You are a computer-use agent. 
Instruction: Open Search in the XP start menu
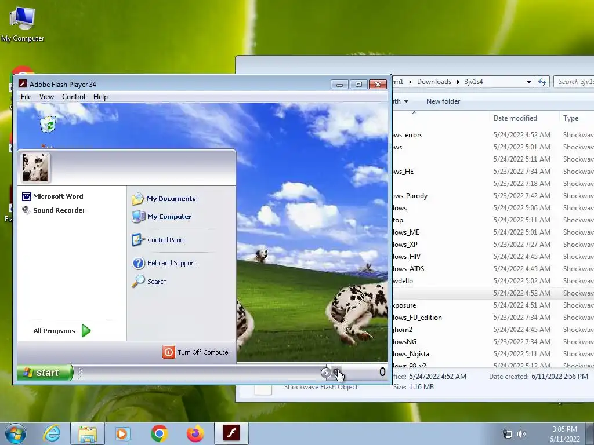[x=149, y=282]
